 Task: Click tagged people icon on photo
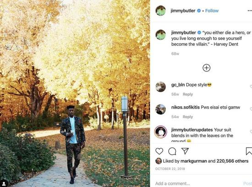[4, 183]
